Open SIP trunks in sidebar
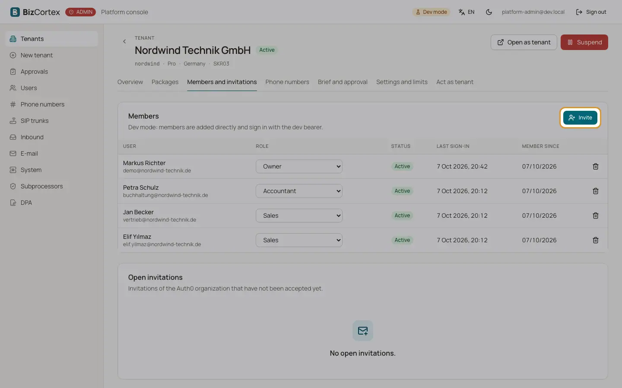622x388 pixels. [x=52, y=121]
